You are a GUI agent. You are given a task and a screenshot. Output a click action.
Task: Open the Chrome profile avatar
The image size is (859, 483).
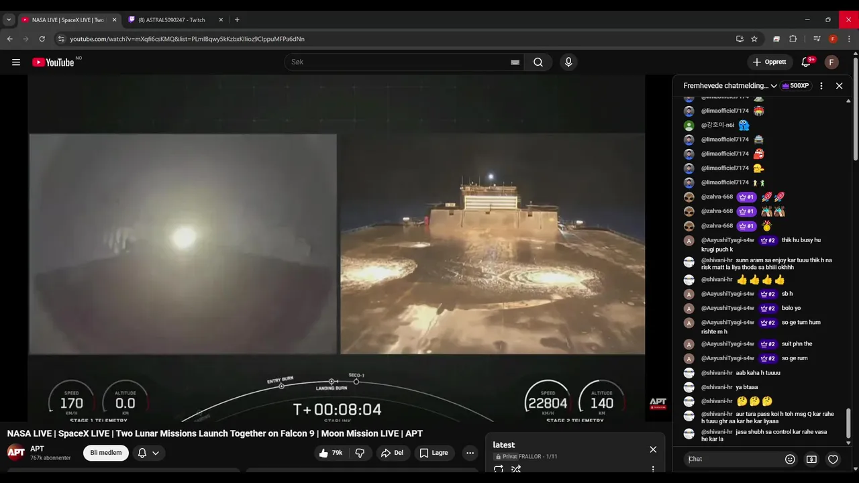click(833, 39)
